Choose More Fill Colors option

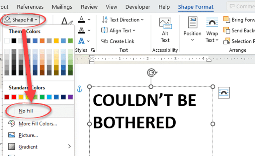click(x=38, y=124)
